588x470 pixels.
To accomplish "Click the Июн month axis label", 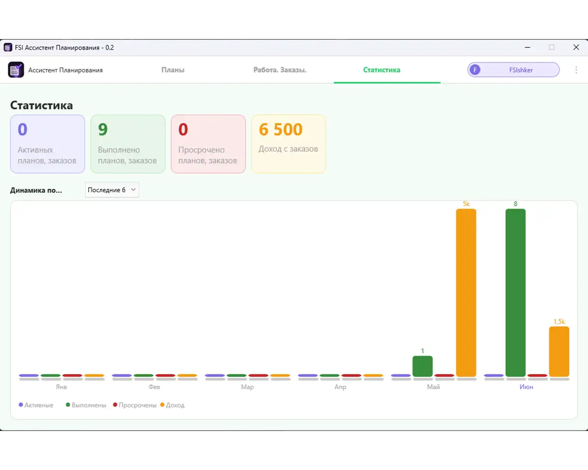I will [526, 387].
